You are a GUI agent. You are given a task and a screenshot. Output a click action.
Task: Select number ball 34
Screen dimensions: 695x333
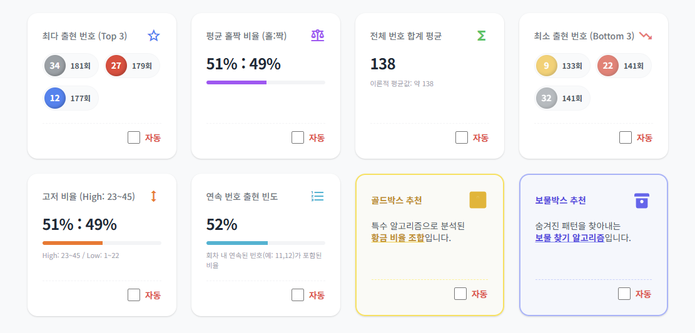tap(55, 66)
